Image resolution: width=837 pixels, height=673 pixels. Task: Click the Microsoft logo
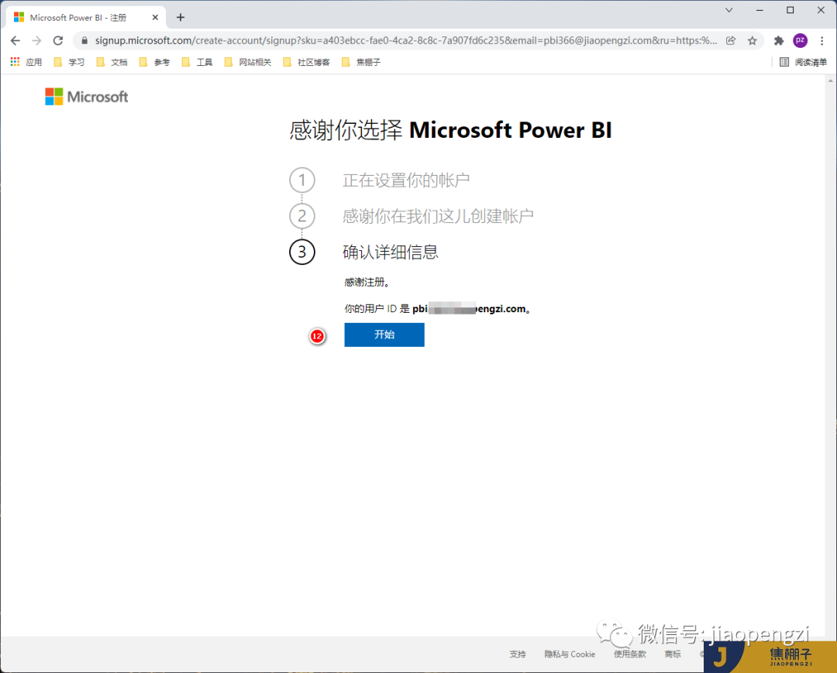tap(87, 97)
